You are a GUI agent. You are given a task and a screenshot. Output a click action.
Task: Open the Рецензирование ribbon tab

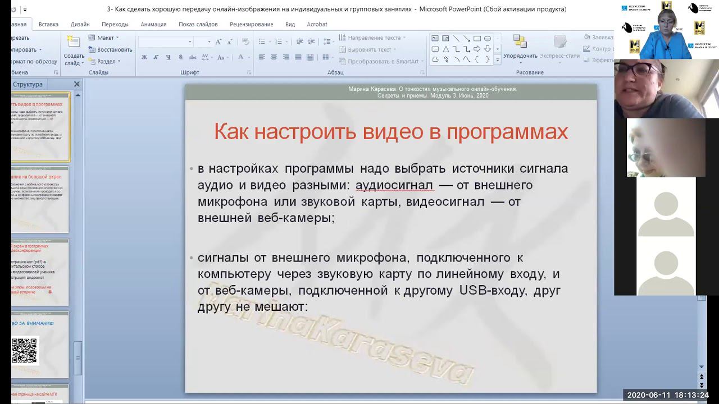pyautogui.click(x=251, y=24)
